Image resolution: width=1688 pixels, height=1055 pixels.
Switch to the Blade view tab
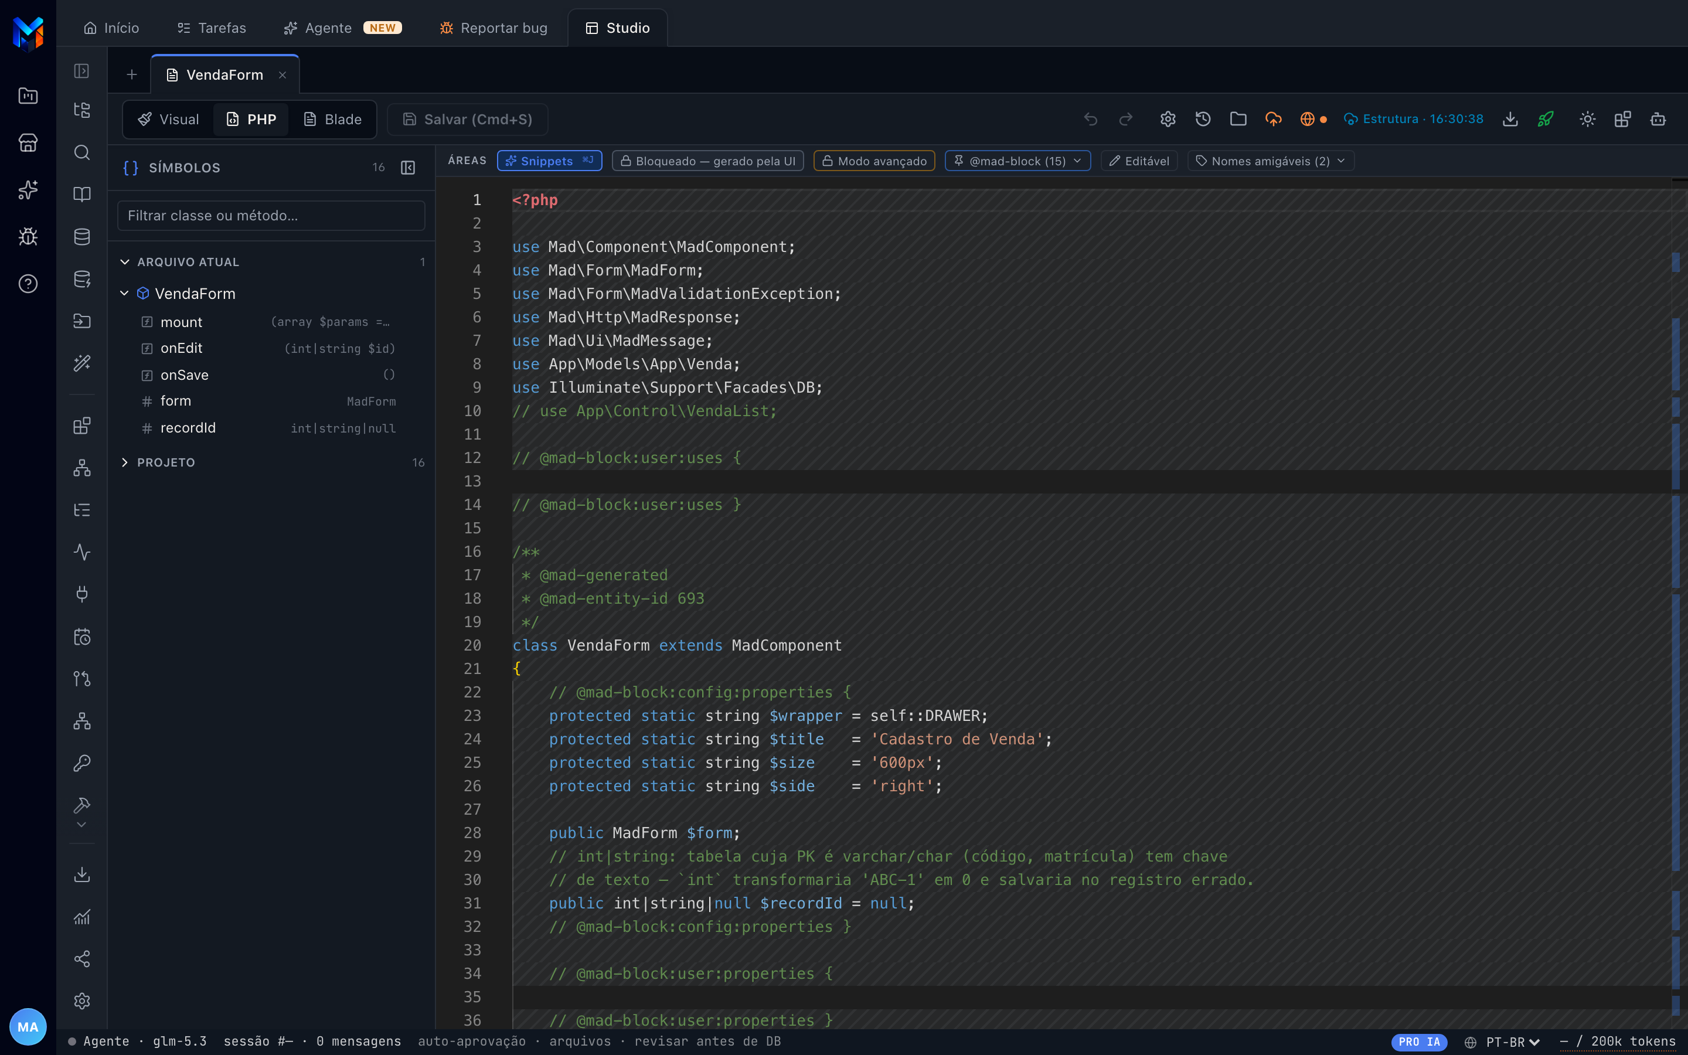pyautogui.click(x=333, y=120)
